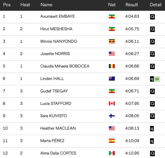Click the Q qualifier badge for Axumawit EMBAYE

coord(152,17)
